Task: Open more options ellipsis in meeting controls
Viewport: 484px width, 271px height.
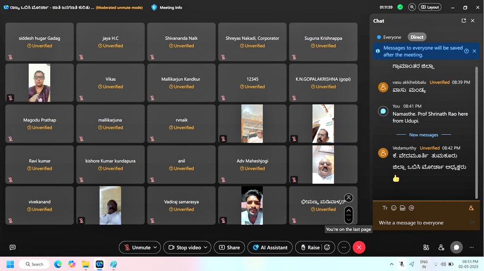Action: 344,247
